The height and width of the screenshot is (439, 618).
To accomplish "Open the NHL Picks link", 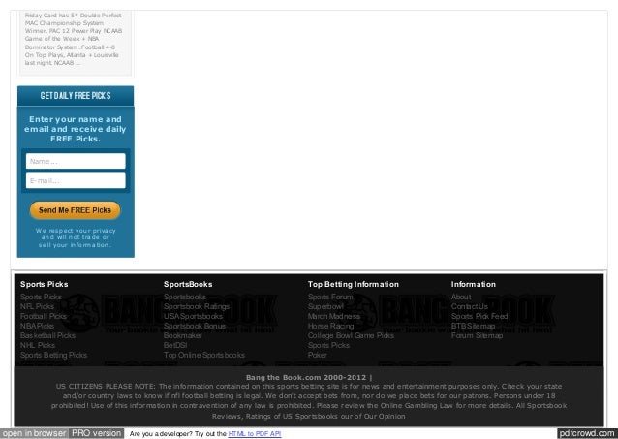I will (38, 345).
